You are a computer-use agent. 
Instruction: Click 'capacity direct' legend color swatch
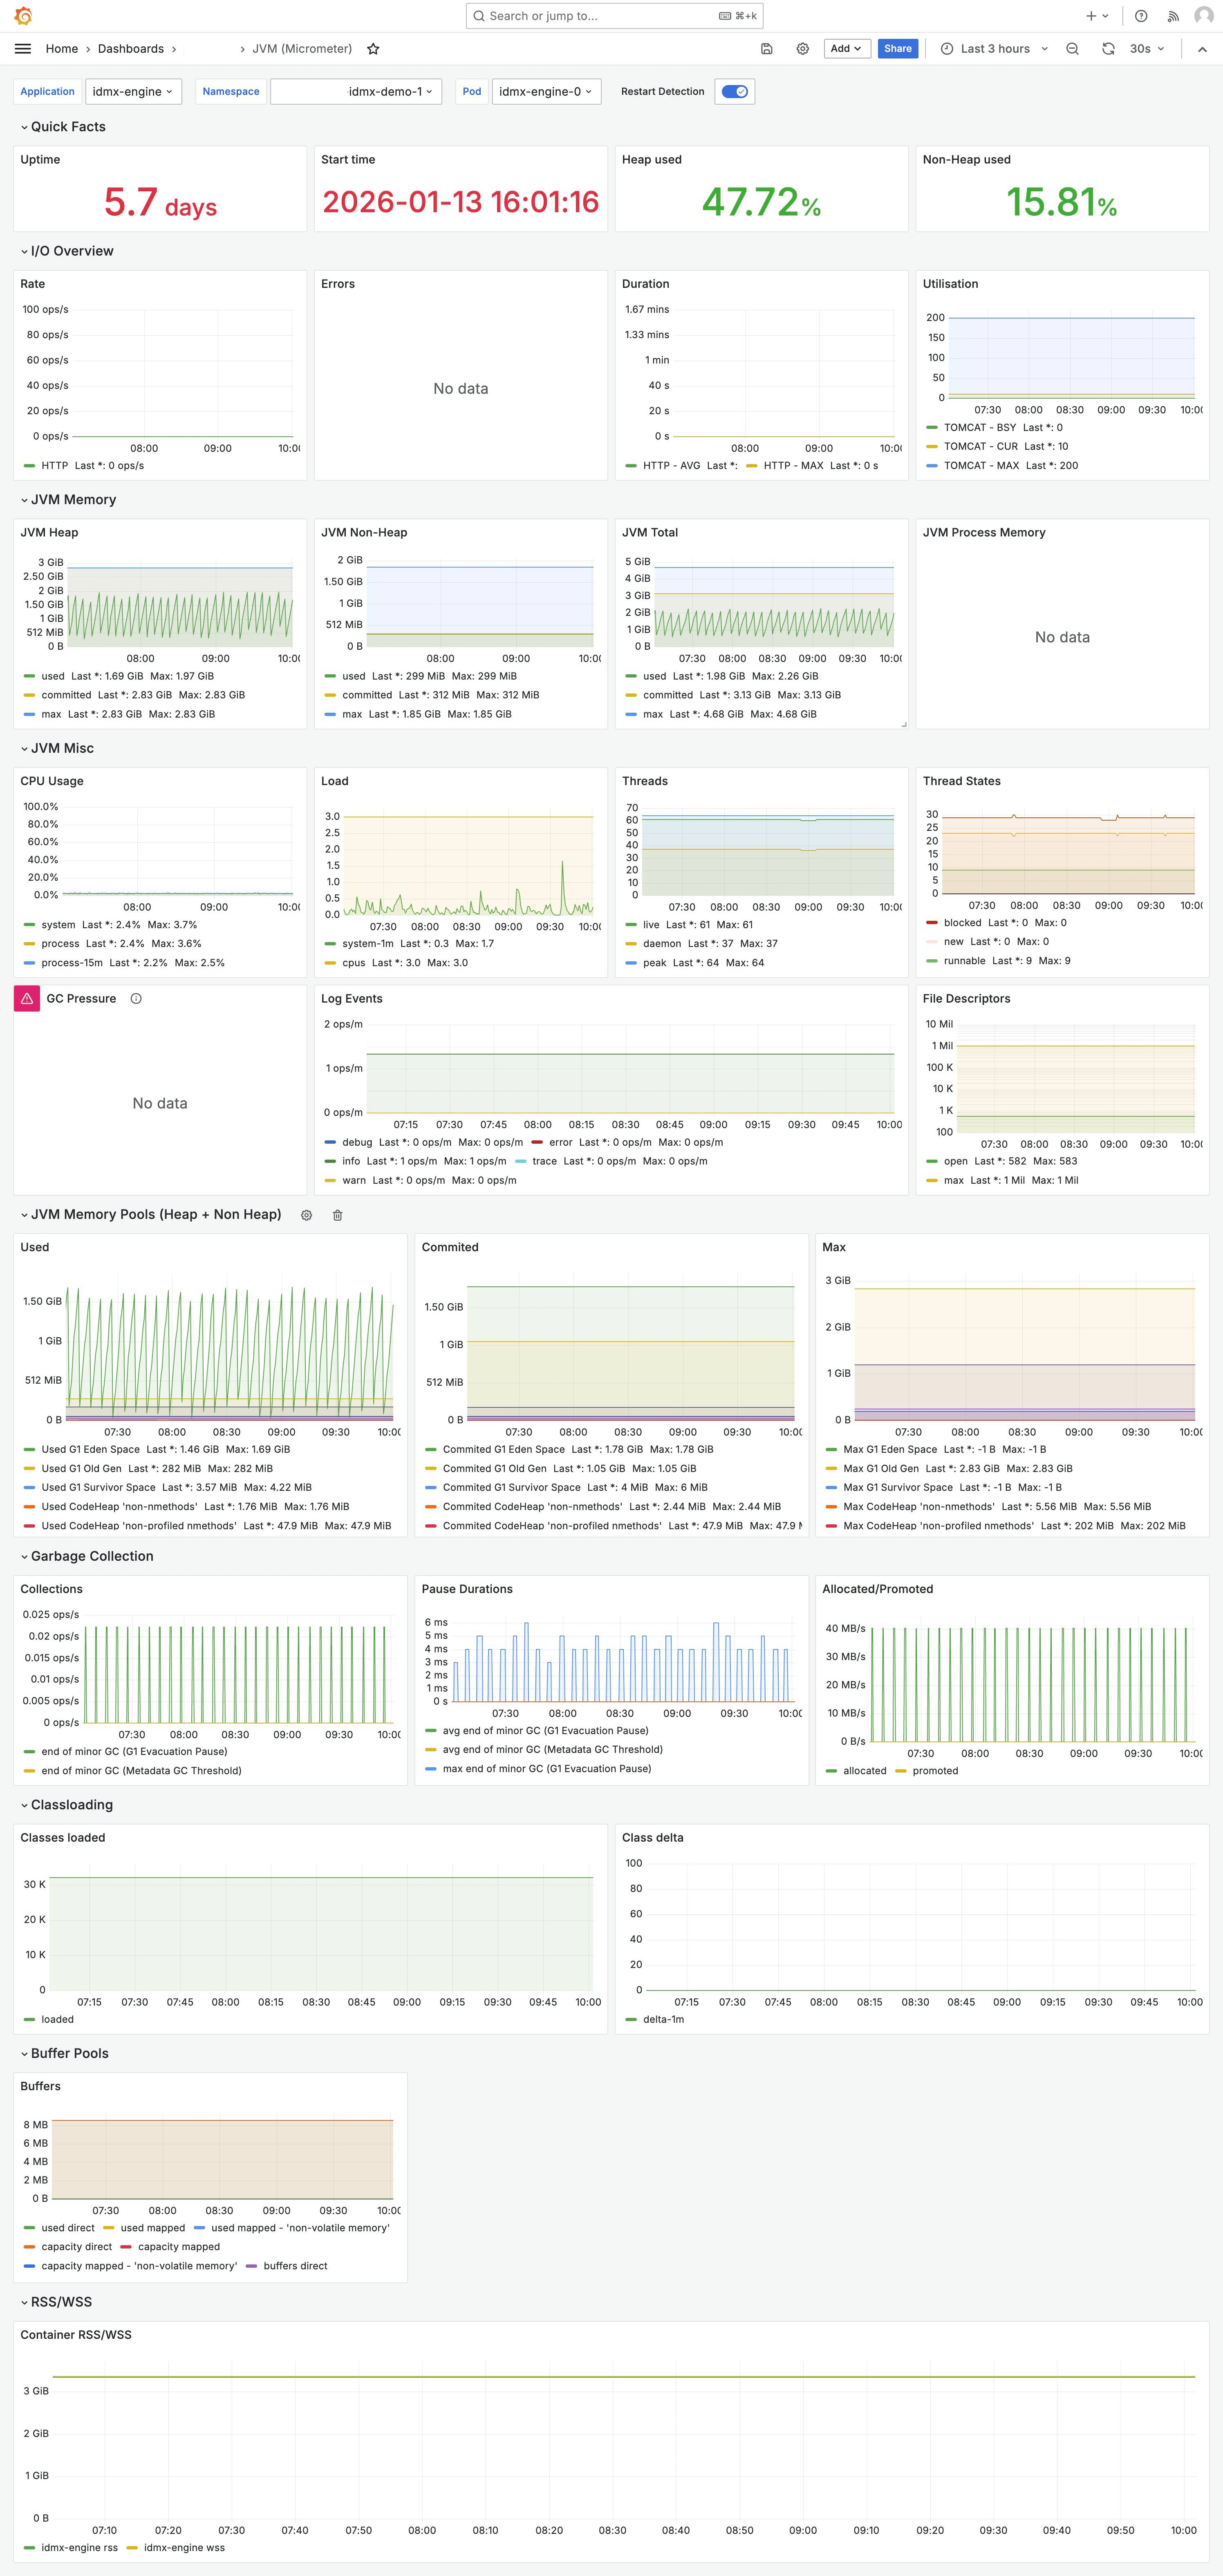pos(30,2247)
